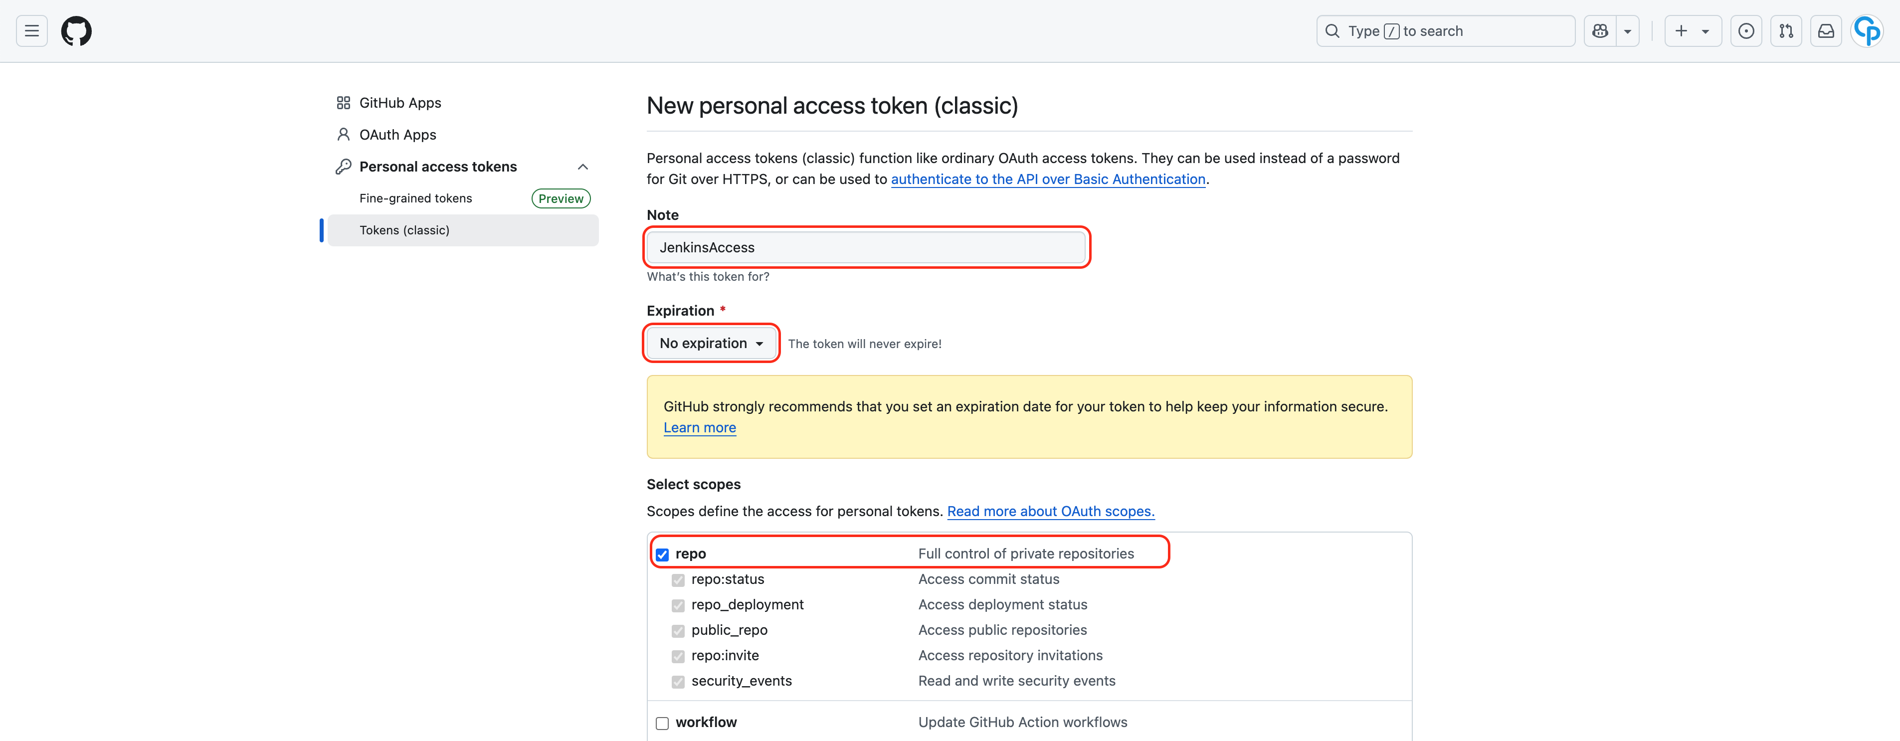Enable the workflow scope checkbox
This screenshot has height=741, width=1900.
coord(662,724)
